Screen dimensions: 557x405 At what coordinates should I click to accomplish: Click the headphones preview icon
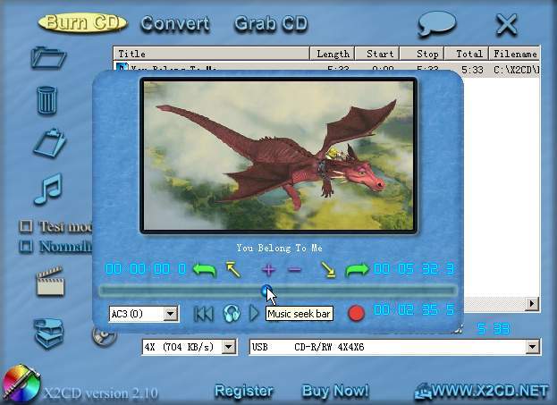pyautogui.click(x=232, y=313)
